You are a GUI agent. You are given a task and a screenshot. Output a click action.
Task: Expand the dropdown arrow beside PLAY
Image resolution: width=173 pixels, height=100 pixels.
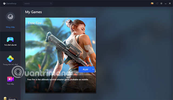tap(93, 69)
